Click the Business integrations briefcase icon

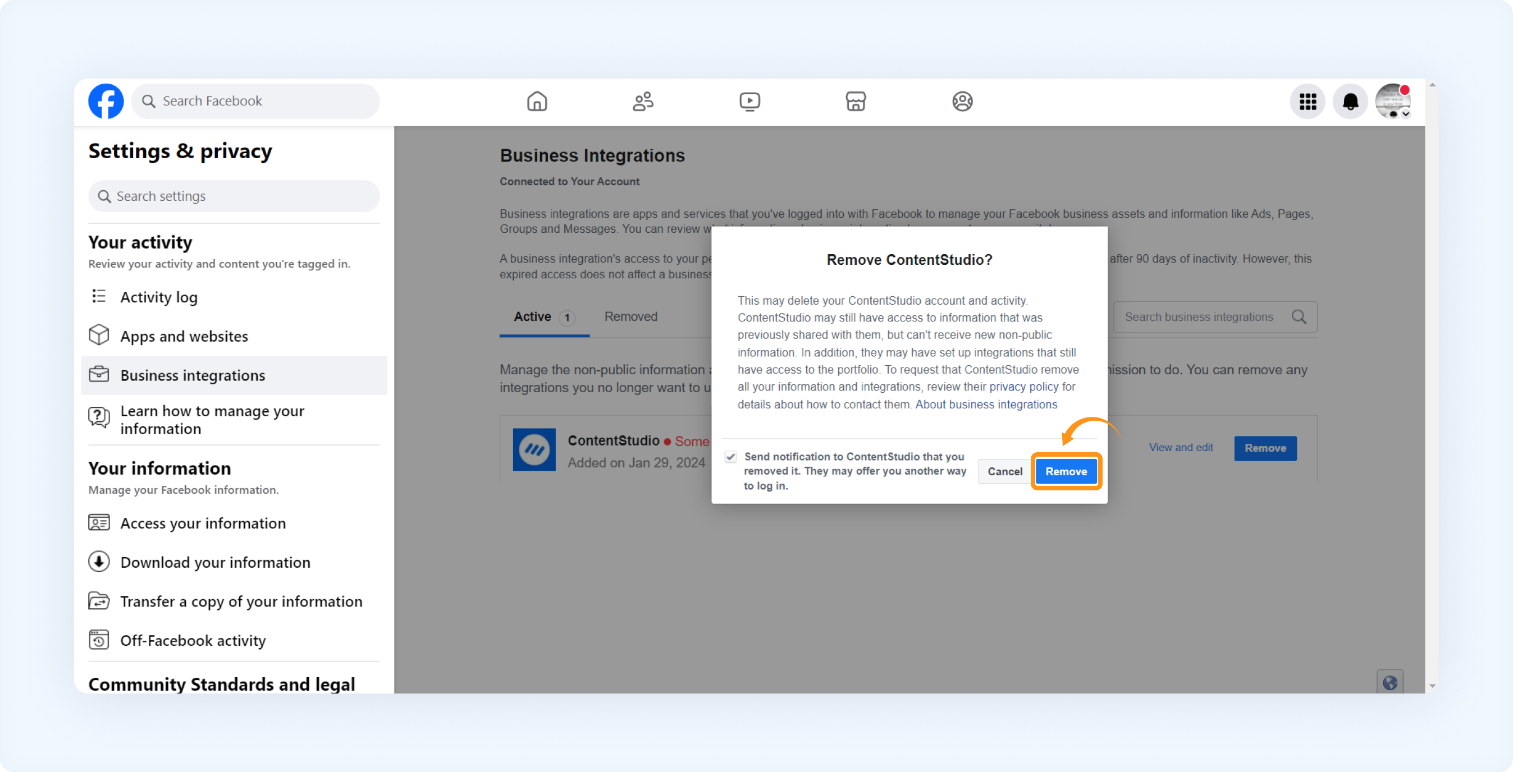99,375
